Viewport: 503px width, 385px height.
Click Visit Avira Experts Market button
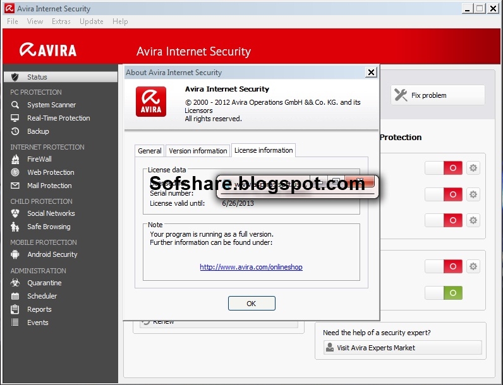[403, 348]
